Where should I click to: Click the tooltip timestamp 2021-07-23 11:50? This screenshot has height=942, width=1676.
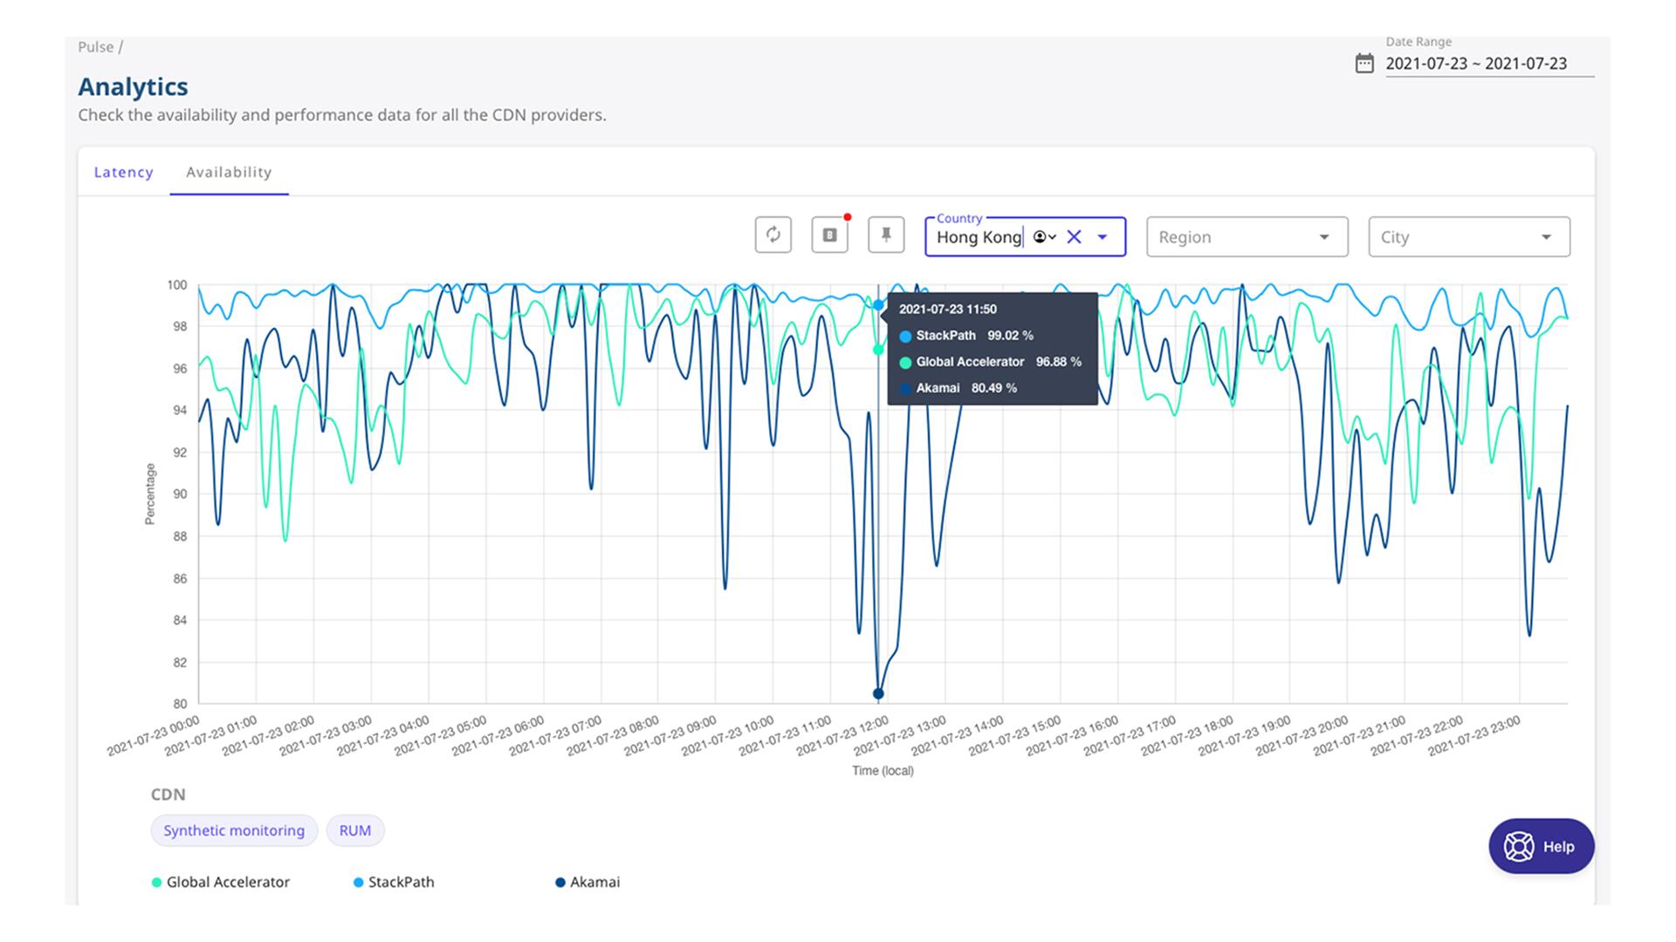[948, 310]
